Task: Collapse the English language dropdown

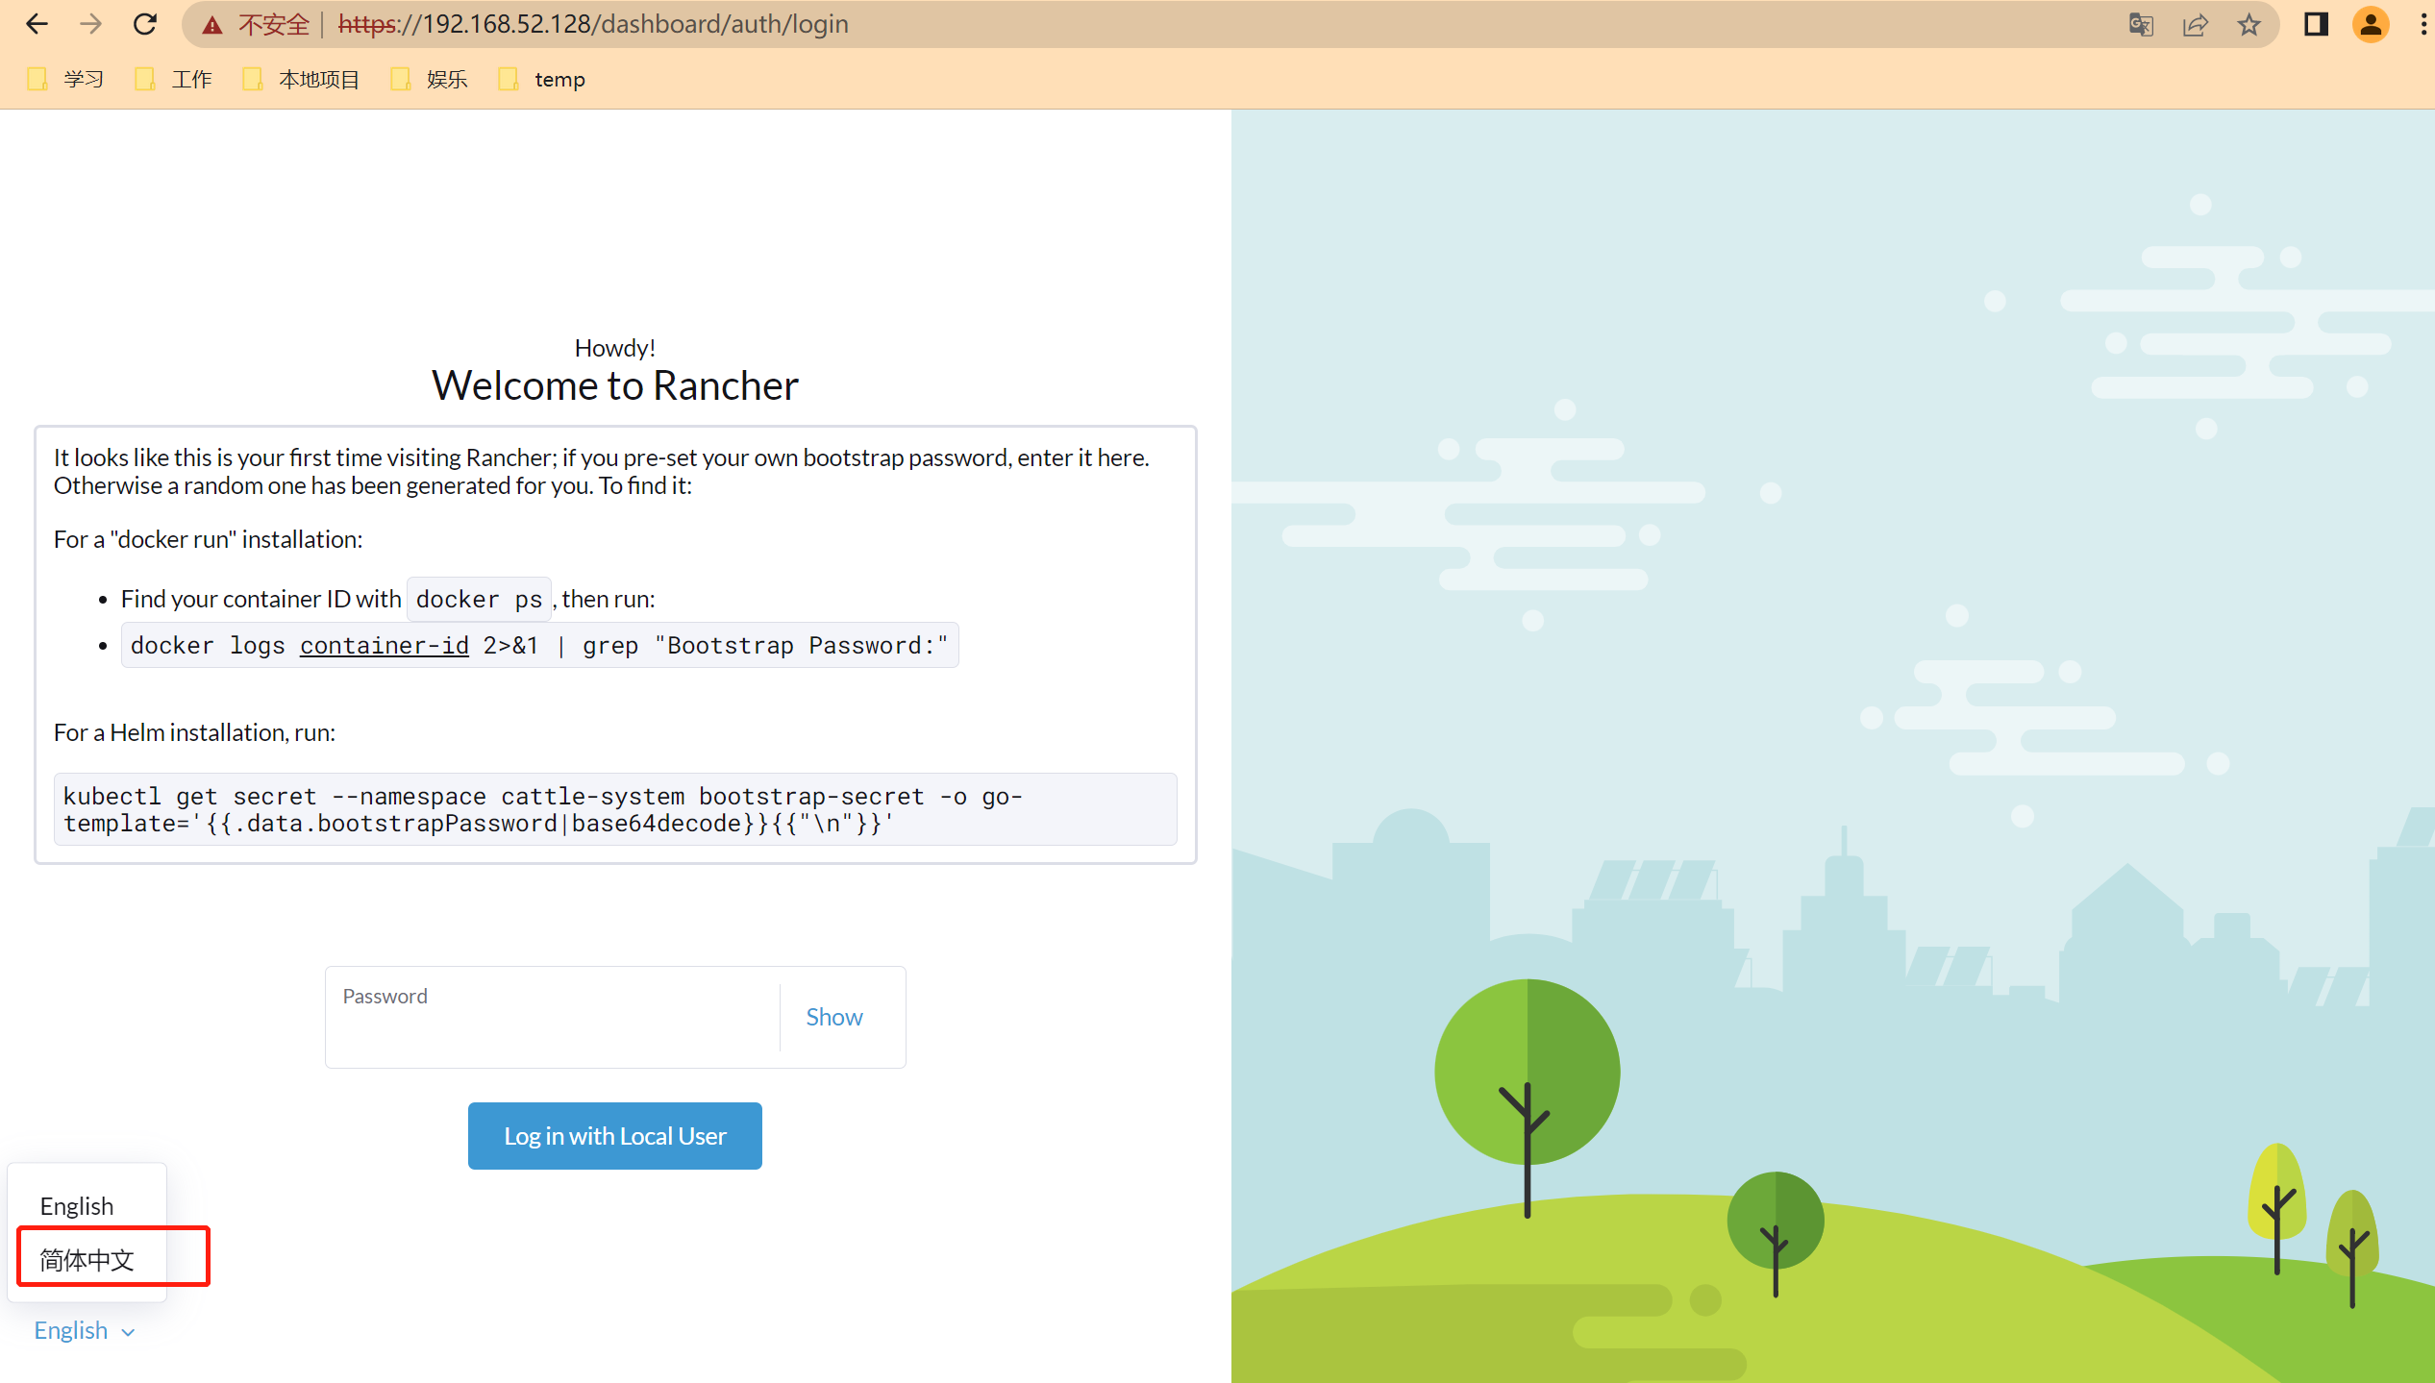Action: coord(84,1330)
